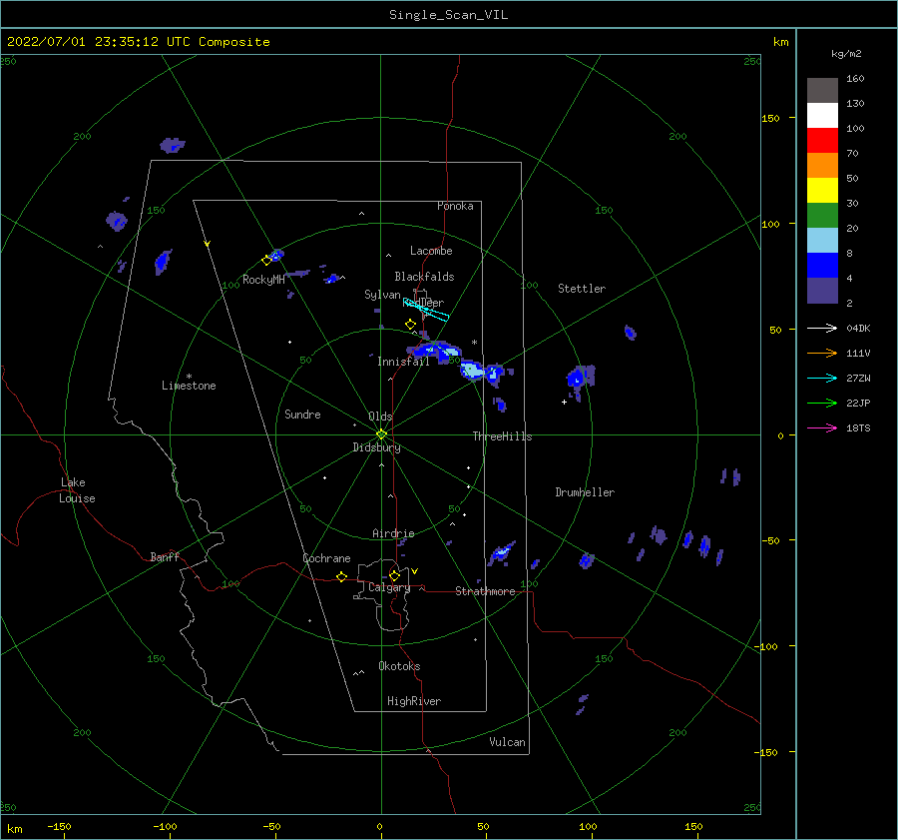Image resolution: width=898 pixels, height=840 pixels.
Task: Click the orange 111V arrow icon
Action: click(x=822, y=354)
